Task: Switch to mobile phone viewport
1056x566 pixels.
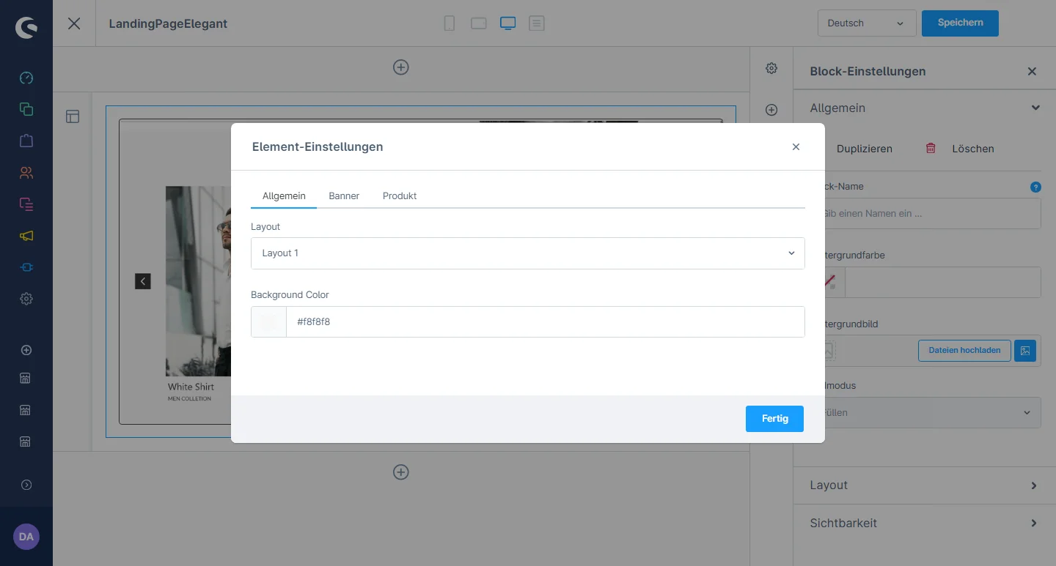Action: click(x=450, y=23)
